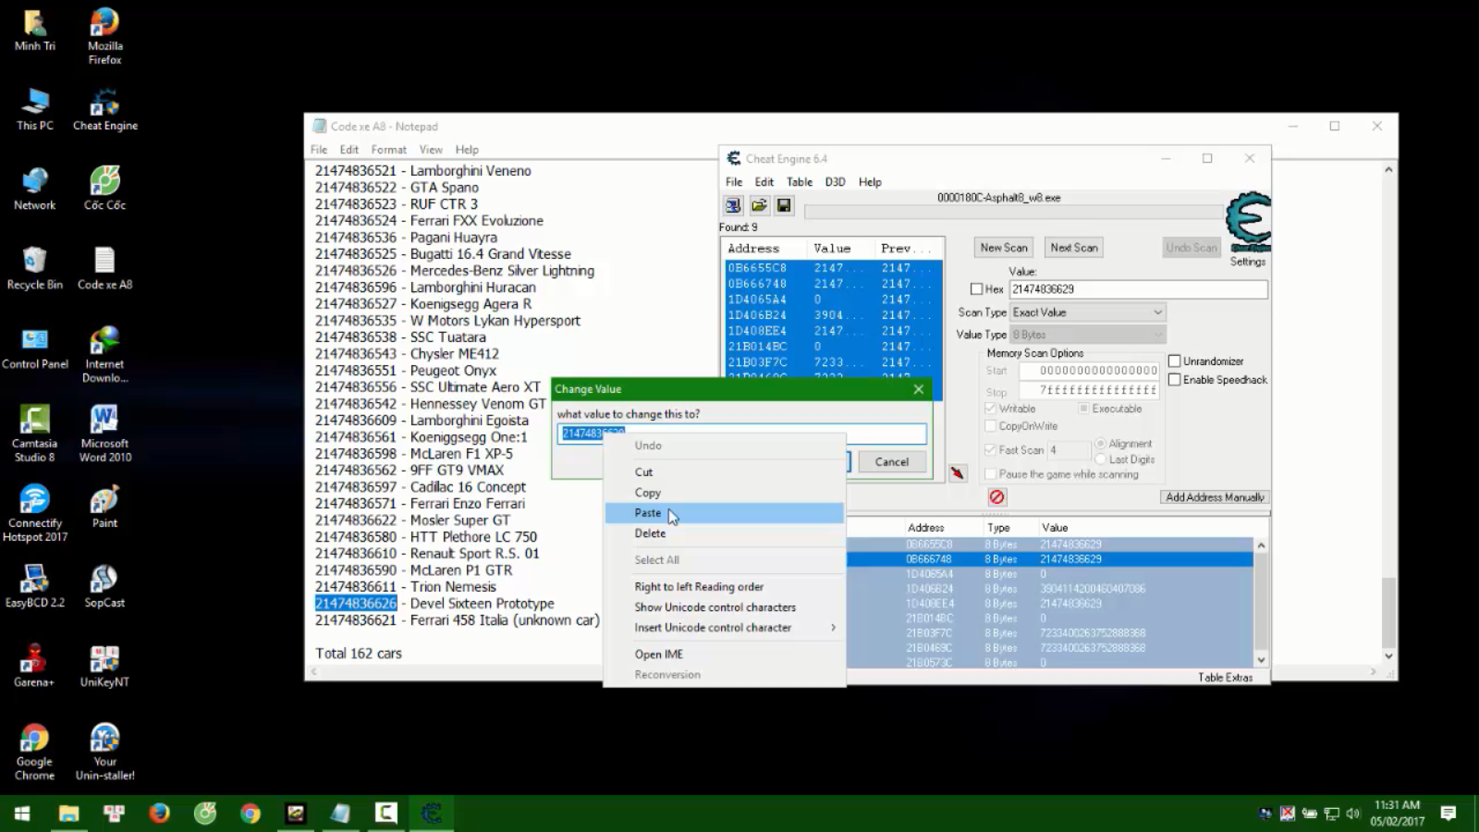Toggle the Fast Scan checkbox
Viewport: 1479px width, 832px height.
coord(991,450)
